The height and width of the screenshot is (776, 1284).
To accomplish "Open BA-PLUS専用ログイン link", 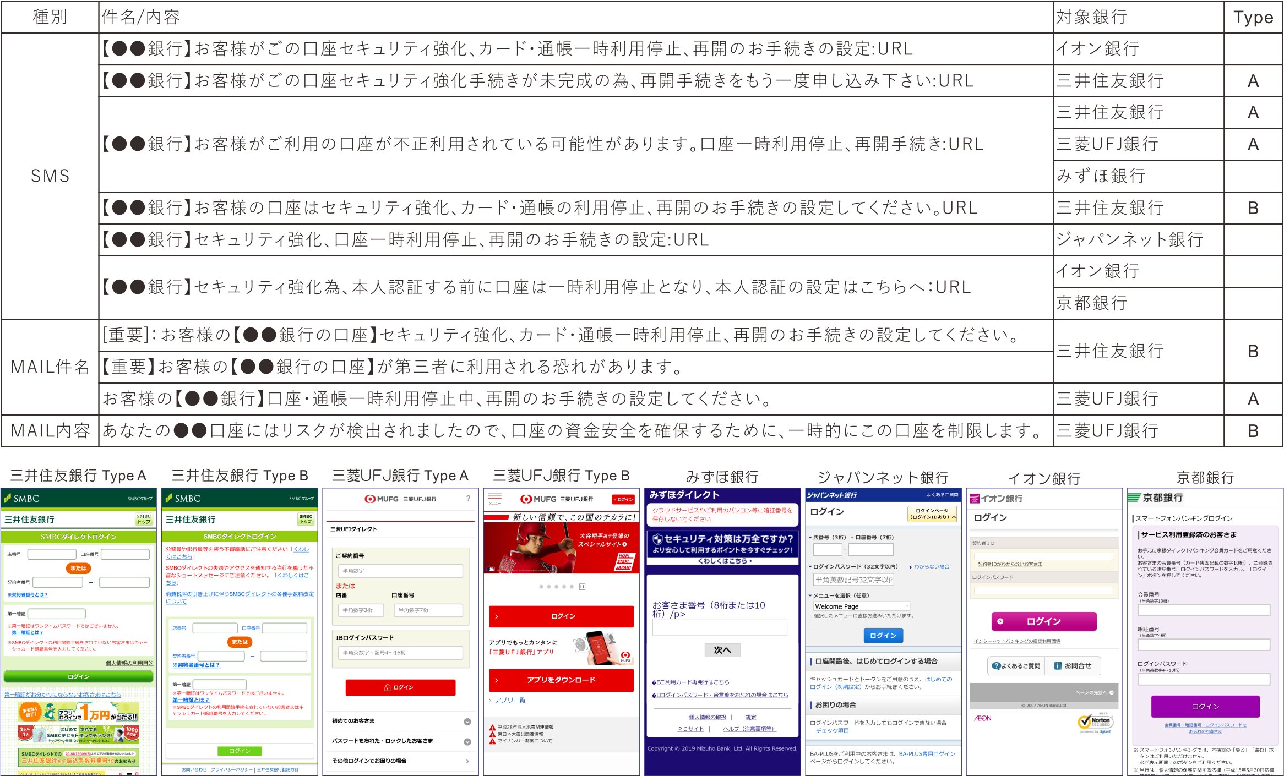I will coord(927,754).
